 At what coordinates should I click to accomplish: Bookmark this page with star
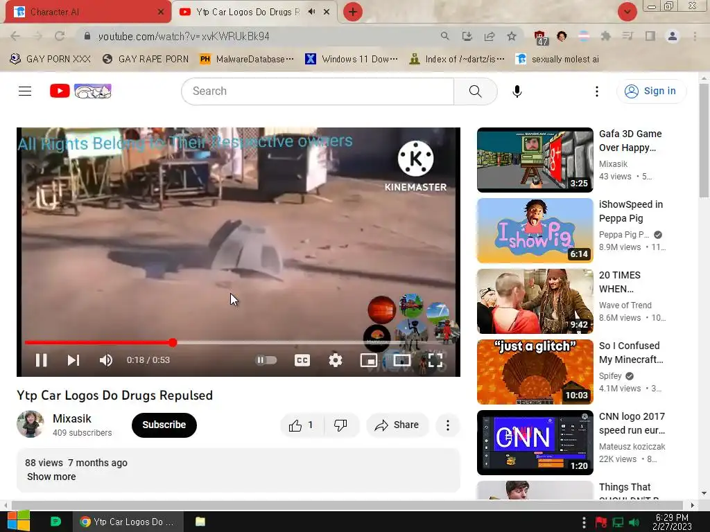click(511, 36)
